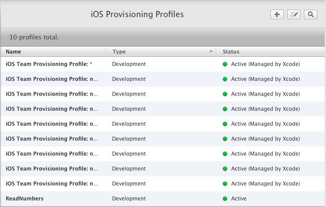Click the green status dot for ReadNumbers
Viewport: 326px width, 207px height.
point(225,199)
